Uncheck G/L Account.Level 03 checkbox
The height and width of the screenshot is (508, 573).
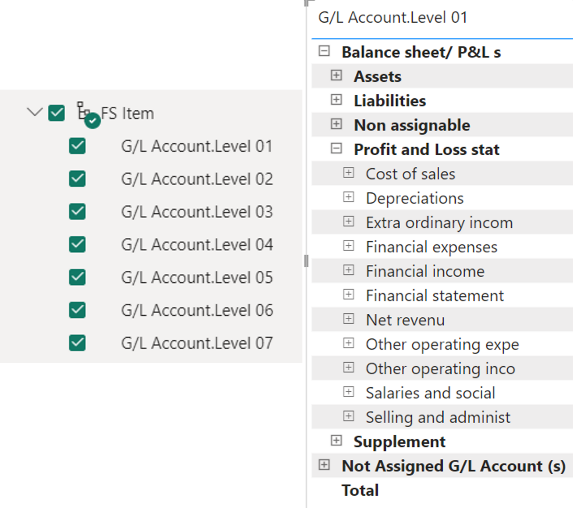point(77,211)
